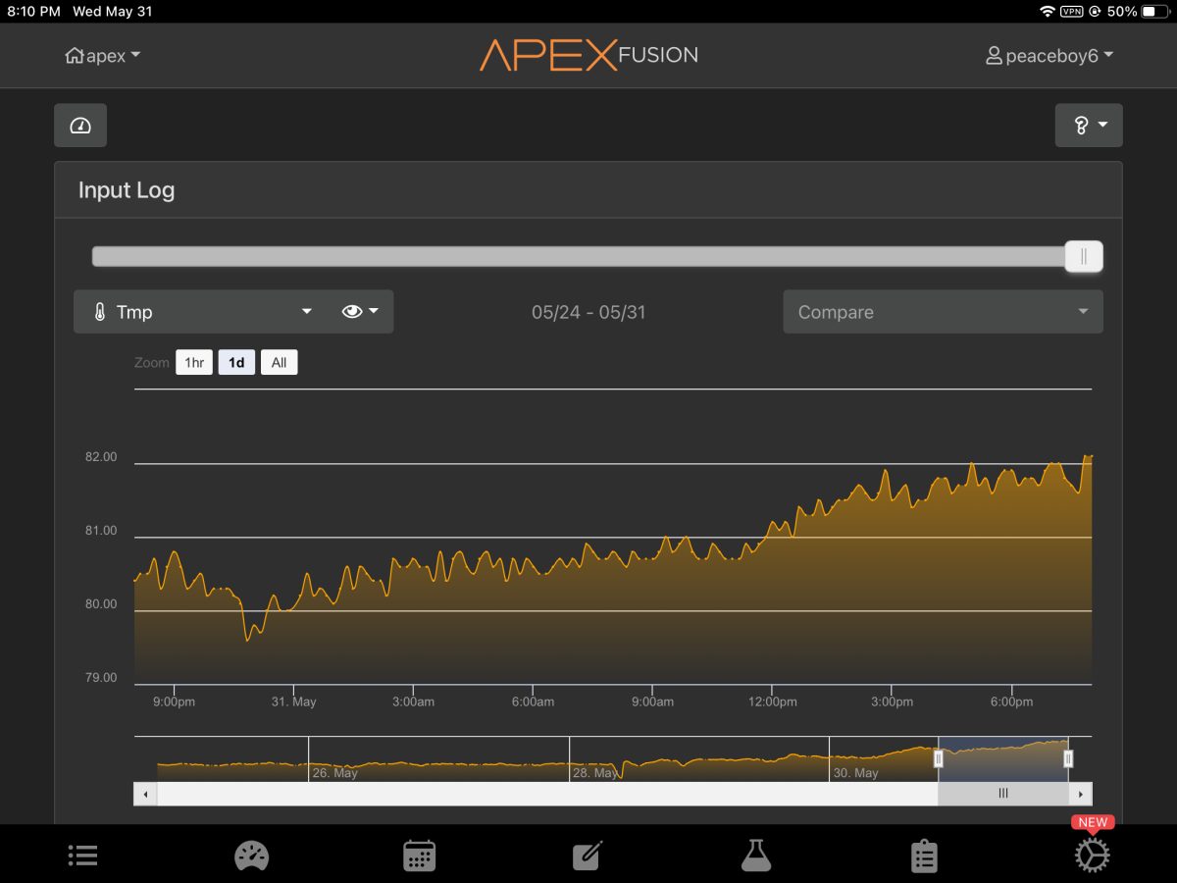
Task: Click the navigator left range handle
Action: coord(938,758)
